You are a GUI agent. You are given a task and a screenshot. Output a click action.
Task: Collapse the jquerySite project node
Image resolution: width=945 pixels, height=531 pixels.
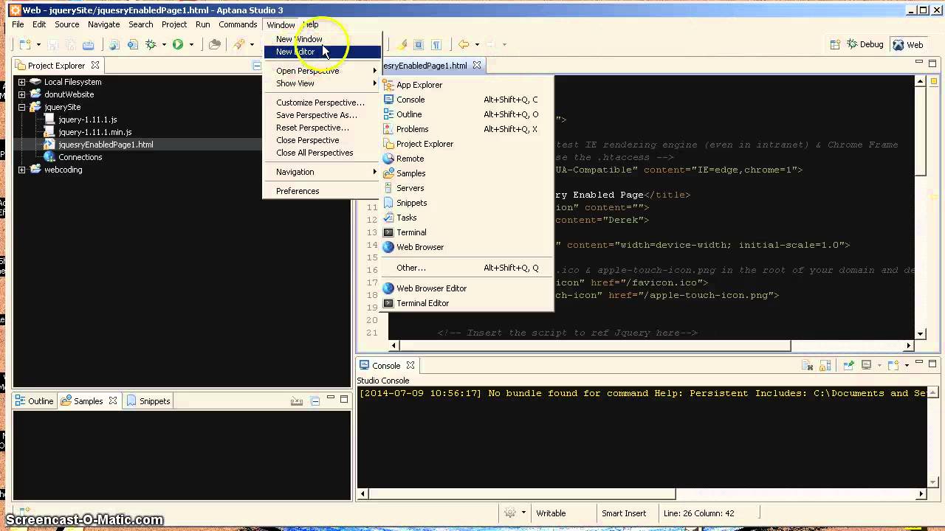[x=21, y=107]
